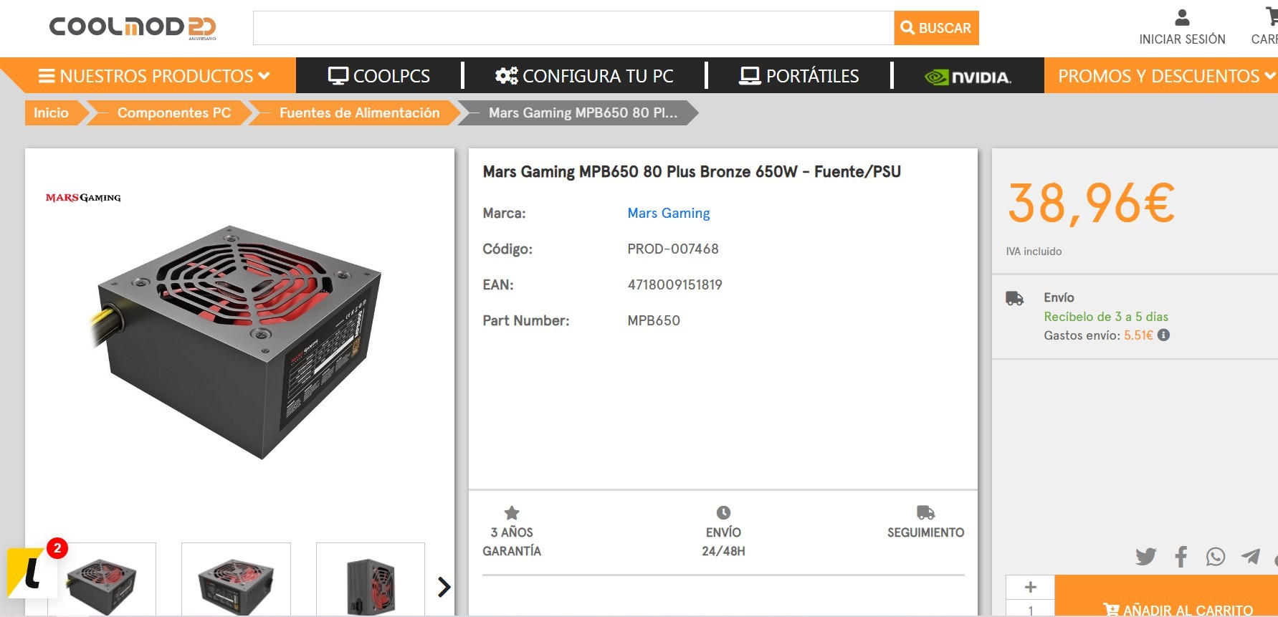Click the Twitter share icon

coord(1145,557)
